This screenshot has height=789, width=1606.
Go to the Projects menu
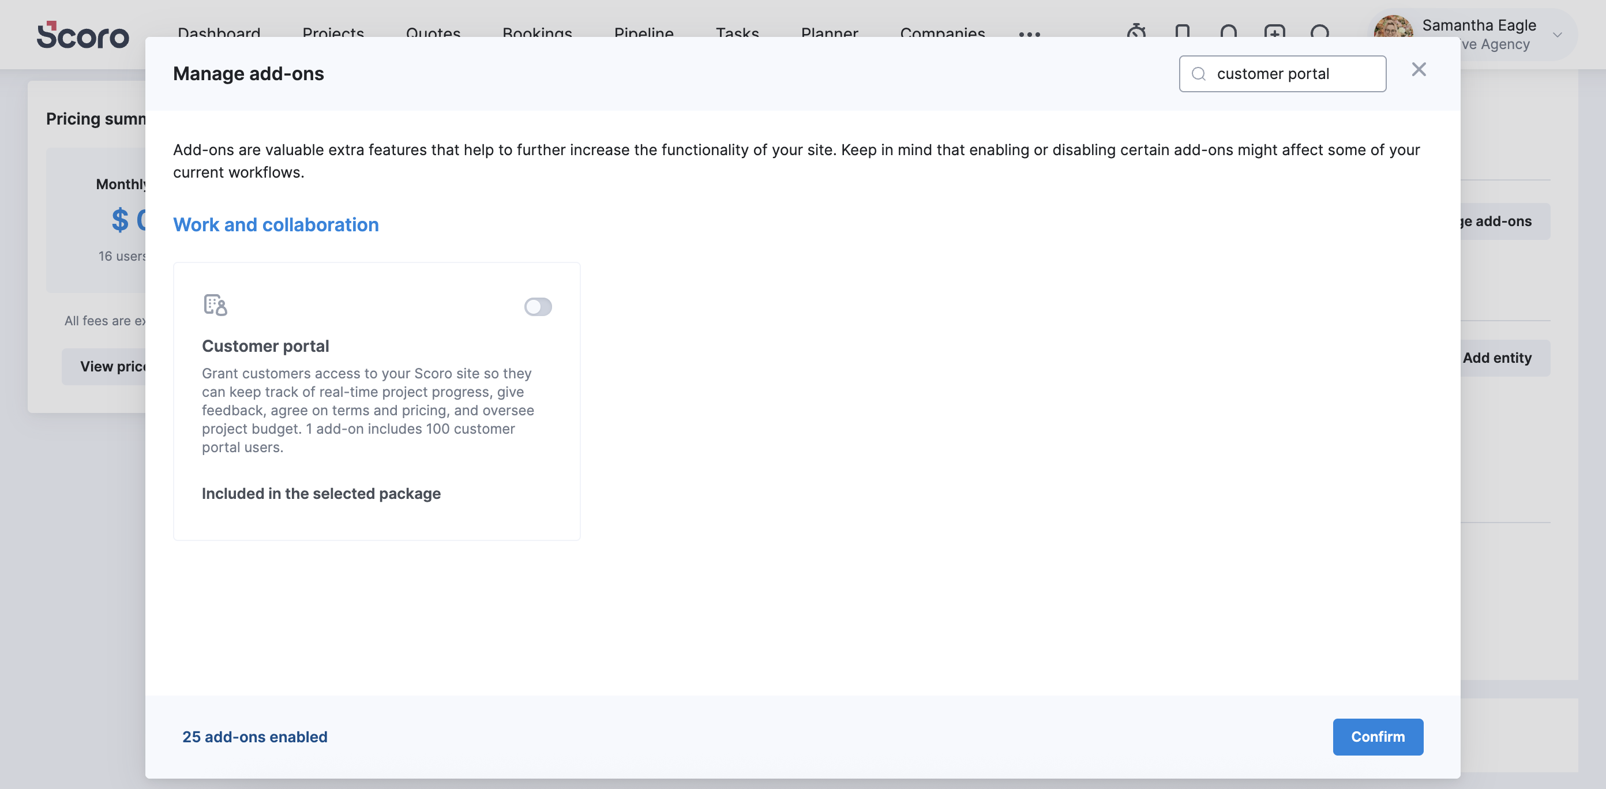pos(333,32)
